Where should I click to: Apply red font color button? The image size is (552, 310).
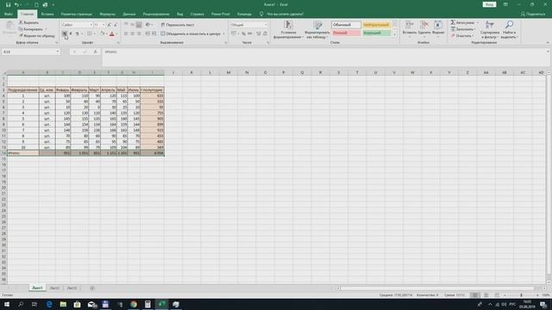tap(112, 34)
